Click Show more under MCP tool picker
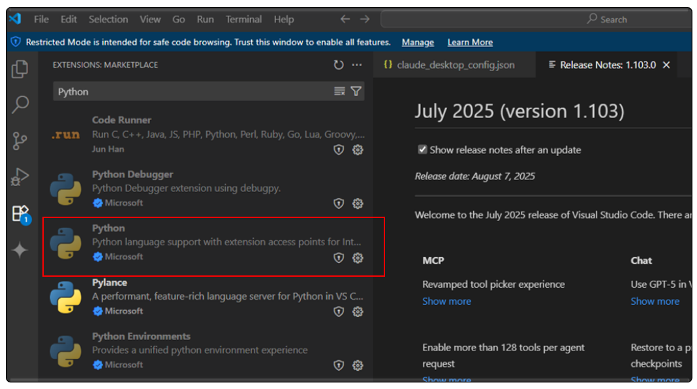 (x=446, y=302)
